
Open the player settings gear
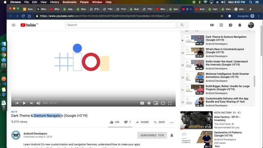(x=149, y=103)
